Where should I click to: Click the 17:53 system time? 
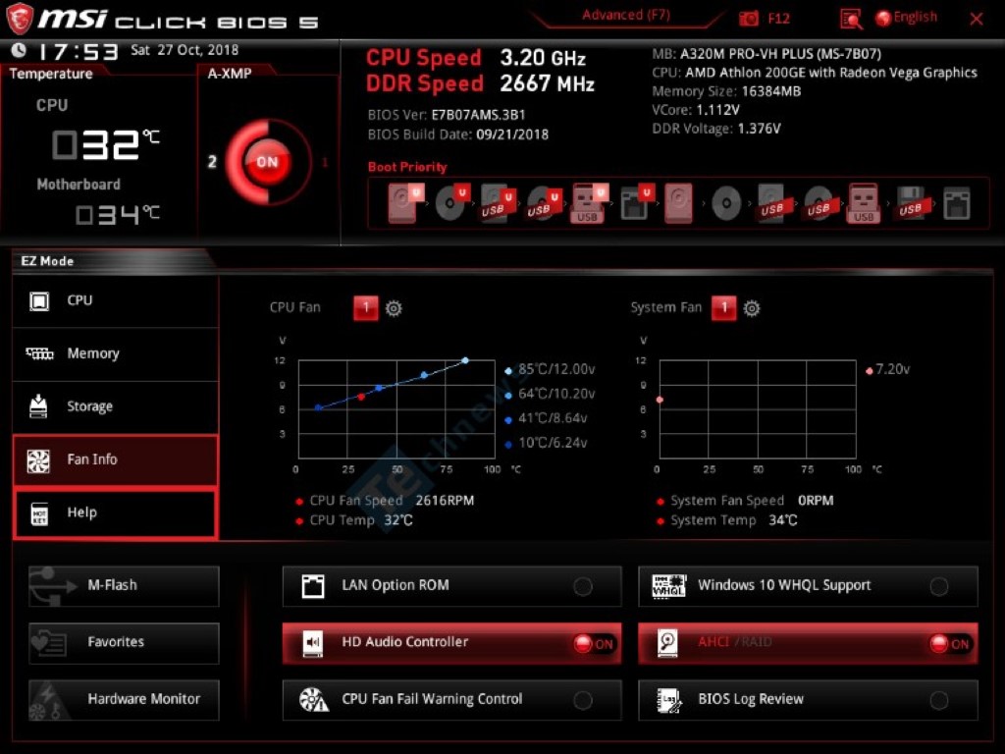78,51
